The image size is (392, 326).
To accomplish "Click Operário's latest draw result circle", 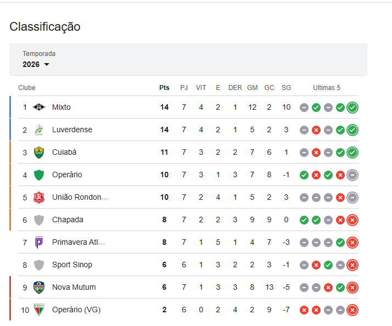I will [352, 175].
